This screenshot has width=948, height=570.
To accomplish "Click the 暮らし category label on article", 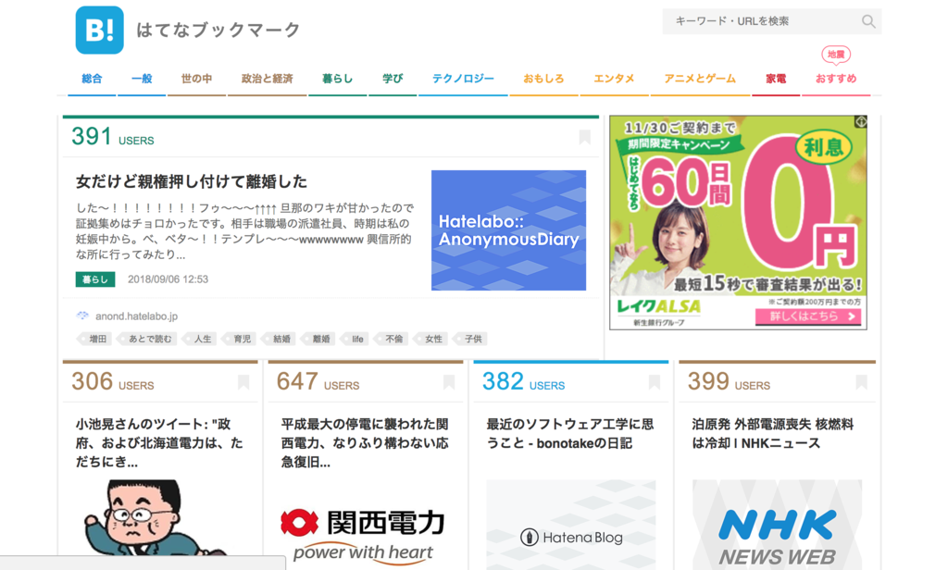I will pyautogui.click(x=95, y=279).
